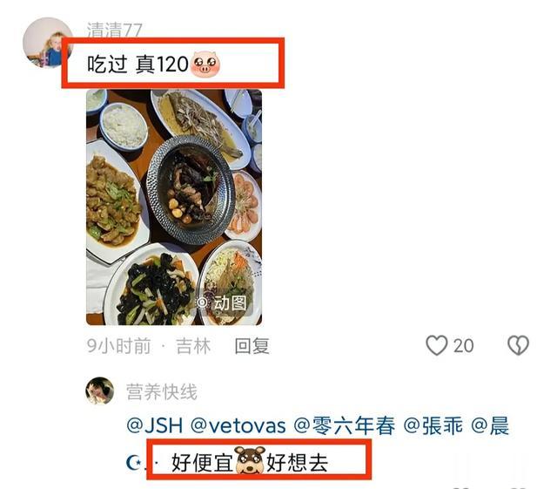Screen dimensions: 557x489
Task: Dislike the comment with the broken heart icon
Action: pos(519,345)
